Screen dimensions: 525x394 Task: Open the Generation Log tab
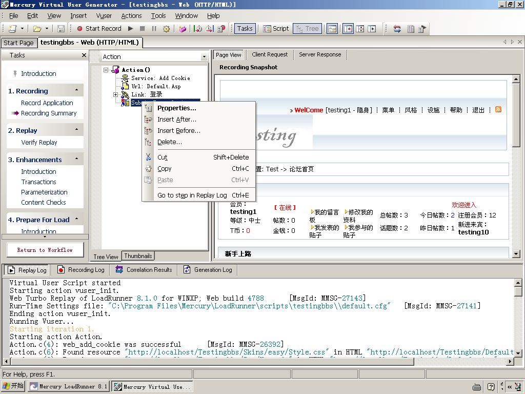(x=208, y=270)
